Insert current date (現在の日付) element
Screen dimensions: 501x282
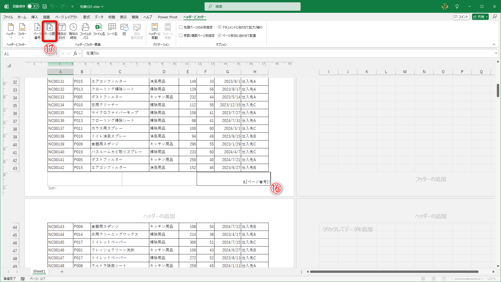(62, 31)
